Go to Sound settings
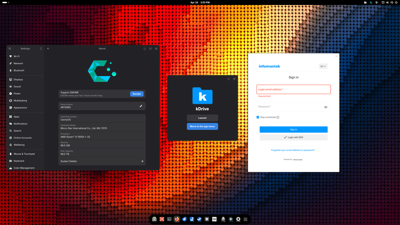Image resolution: width=400 pixels, height=225 pixels. [25, 87]
